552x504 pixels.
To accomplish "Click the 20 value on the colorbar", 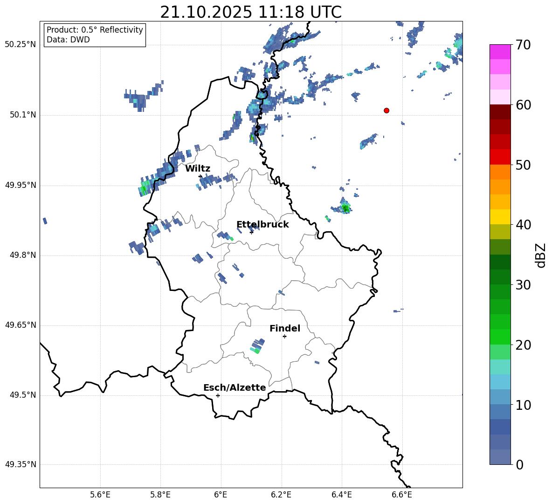I will pyautogui.click(x=523, y=345).
